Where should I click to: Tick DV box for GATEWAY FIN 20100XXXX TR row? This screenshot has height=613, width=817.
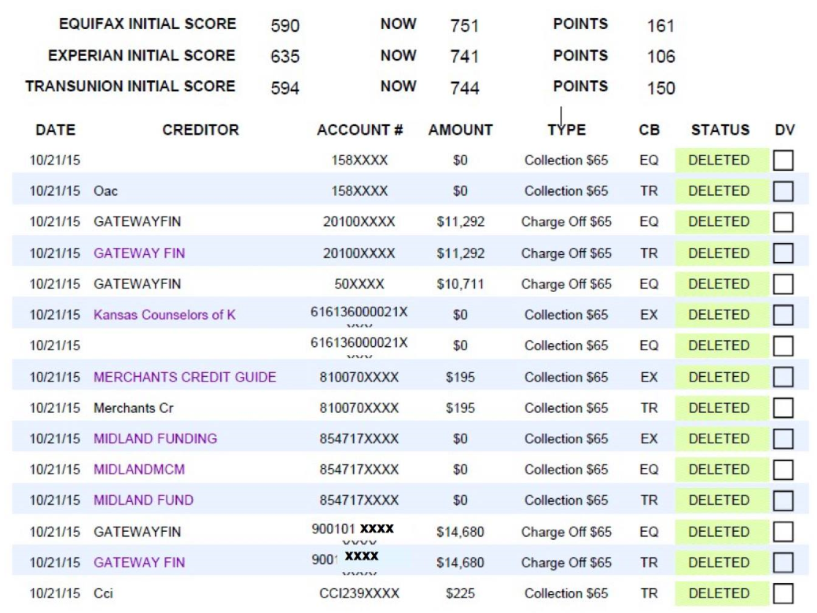[783, 253]
